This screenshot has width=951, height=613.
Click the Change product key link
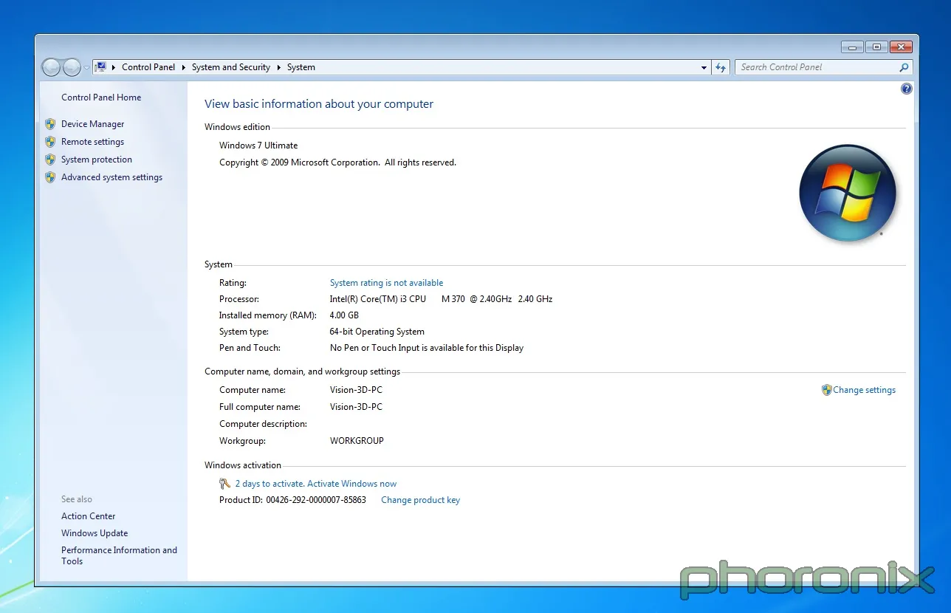[420, 500]
